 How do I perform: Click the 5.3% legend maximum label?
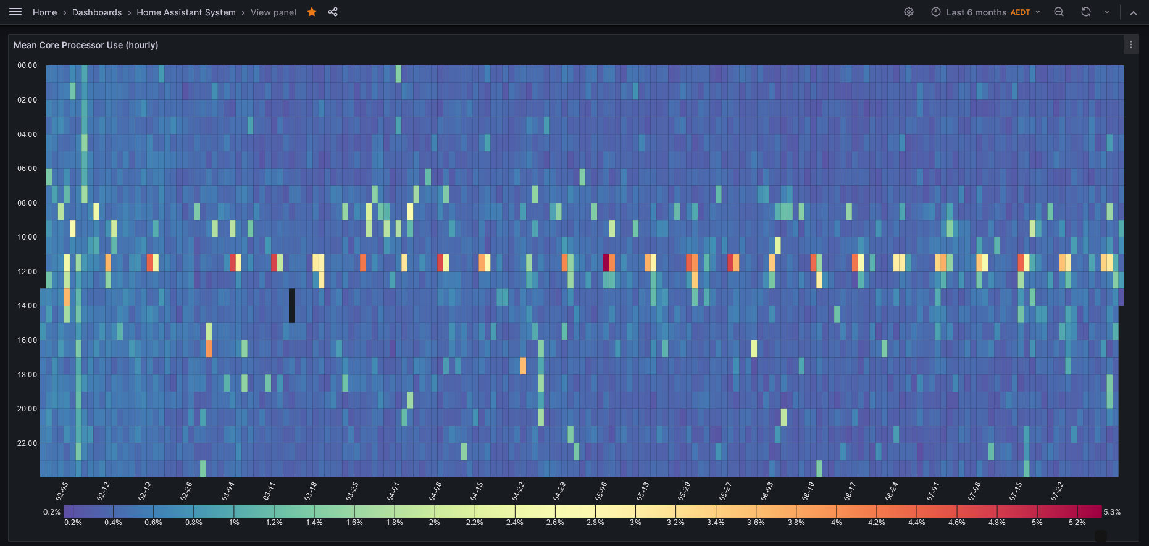(1112, 512)
